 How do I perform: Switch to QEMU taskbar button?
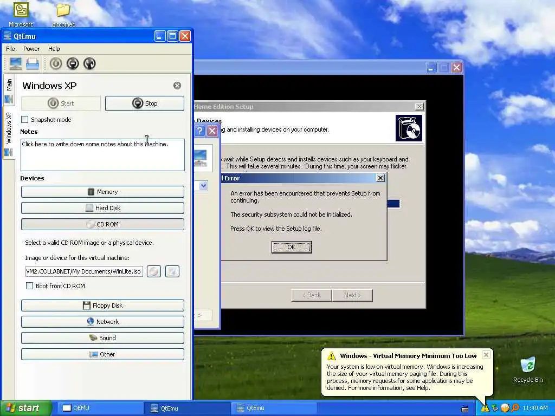[100, 408]
